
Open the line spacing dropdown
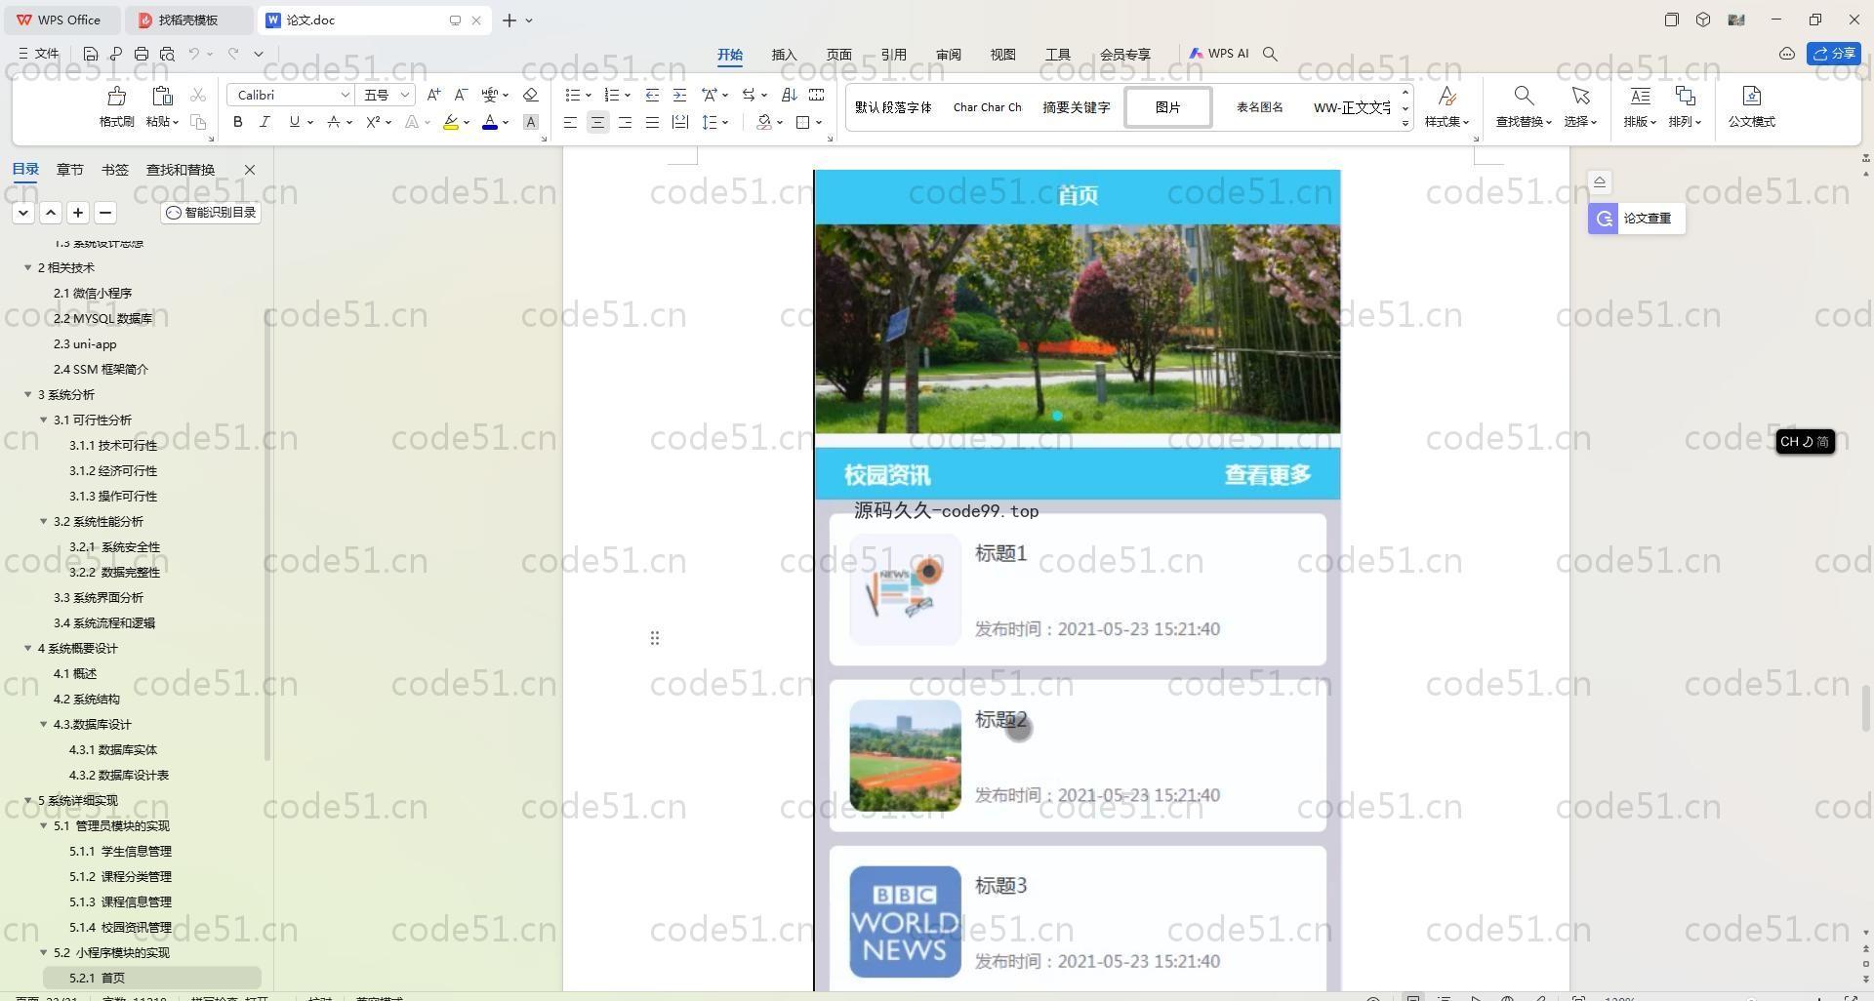[725, 122]
